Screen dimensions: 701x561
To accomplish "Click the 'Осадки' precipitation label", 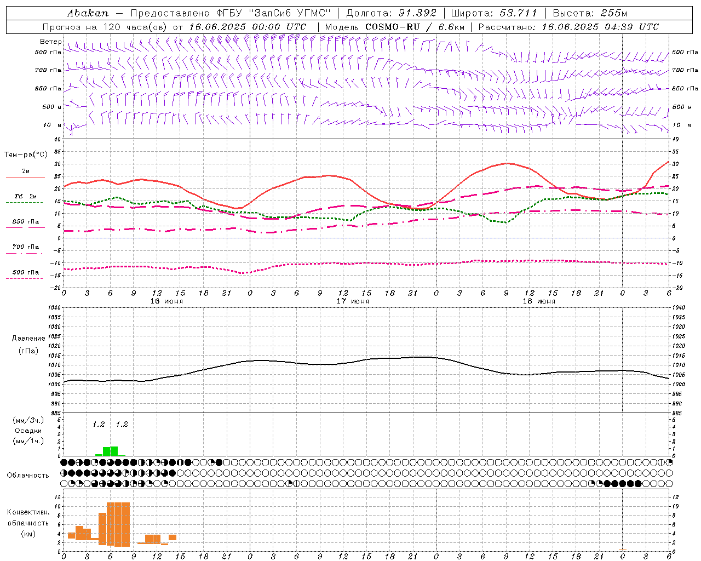I will tap(28, 431).
